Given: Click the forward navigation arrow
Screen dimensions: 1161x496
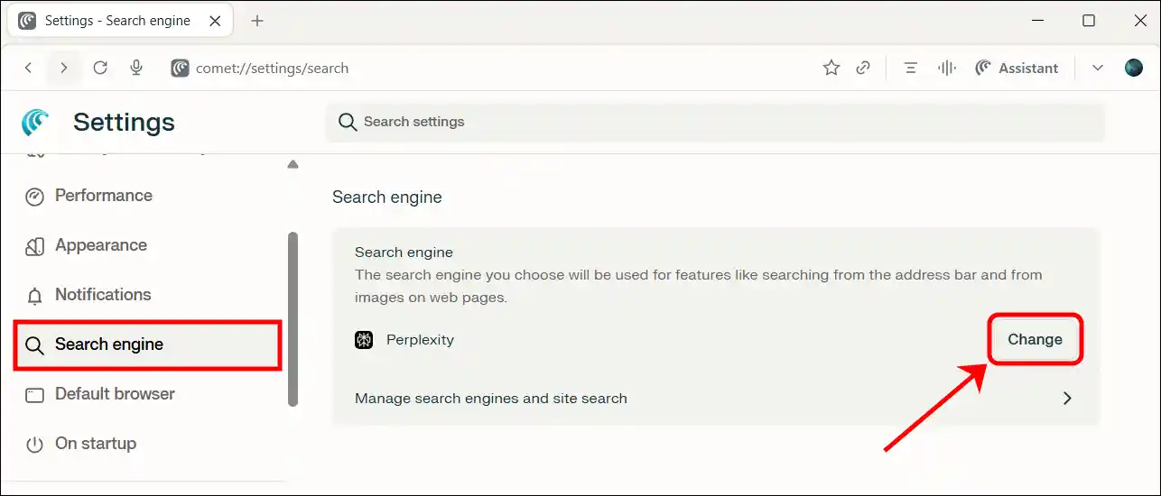Looking at the screenshot, I should tap(63, 69).
